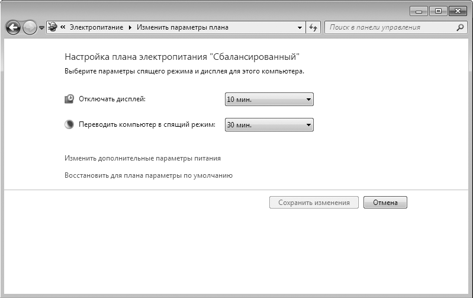Click Сохранить изменения button
The height and width of the screenshot is (298, 473).
[x=314, y=202]
